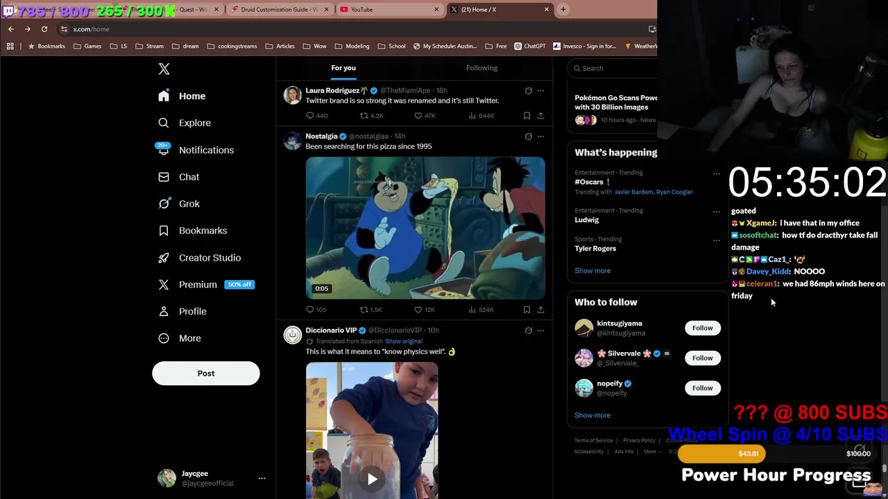Open Grok from the sidebar
Viewport: 888px width, 499px height.
click(x=179, y=204)
